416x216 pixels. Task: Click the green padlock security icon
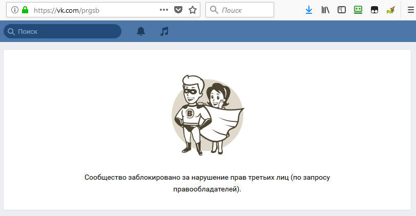[x=25, y=10]
